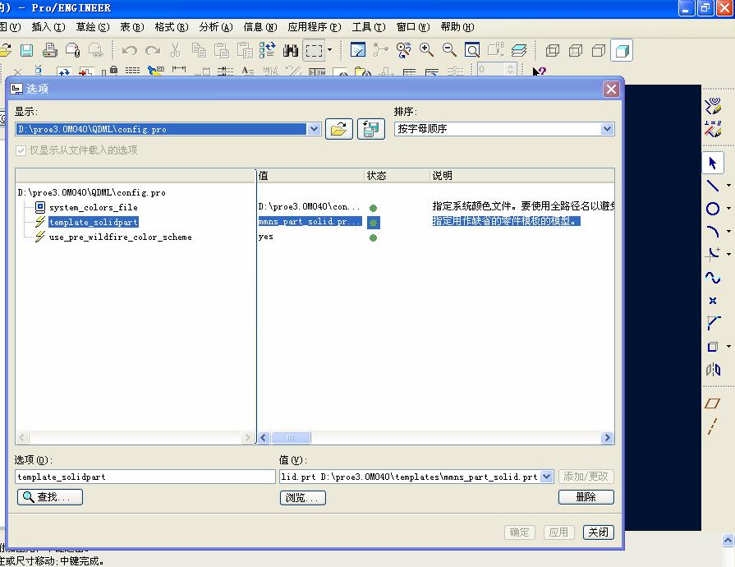
Task: Open the selection box tool dropdown arrow
Action: click(329, 50)
